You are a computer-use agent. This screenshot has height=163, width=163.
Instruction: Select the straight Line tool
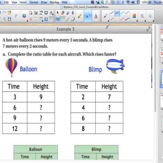68,19
